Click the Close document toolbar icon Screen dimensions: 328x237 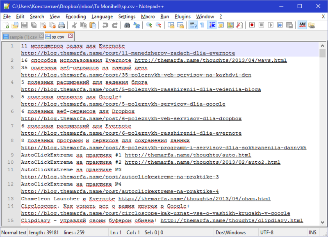[x=43, y=25]
